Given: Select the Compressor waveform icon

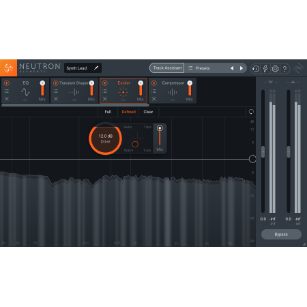Looking at the screenshot, I should pos(172,92).
